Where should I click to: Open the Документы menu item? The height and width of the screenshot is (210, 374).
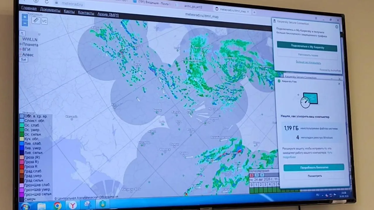pos(50,10)
